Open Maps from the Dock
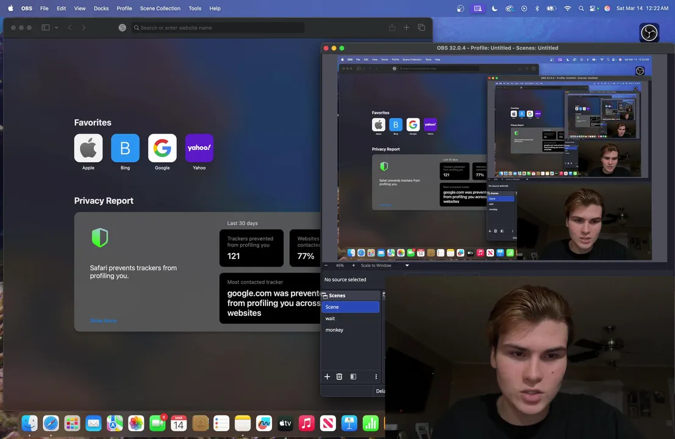675x439 pixels. click(x=115, y=424)
